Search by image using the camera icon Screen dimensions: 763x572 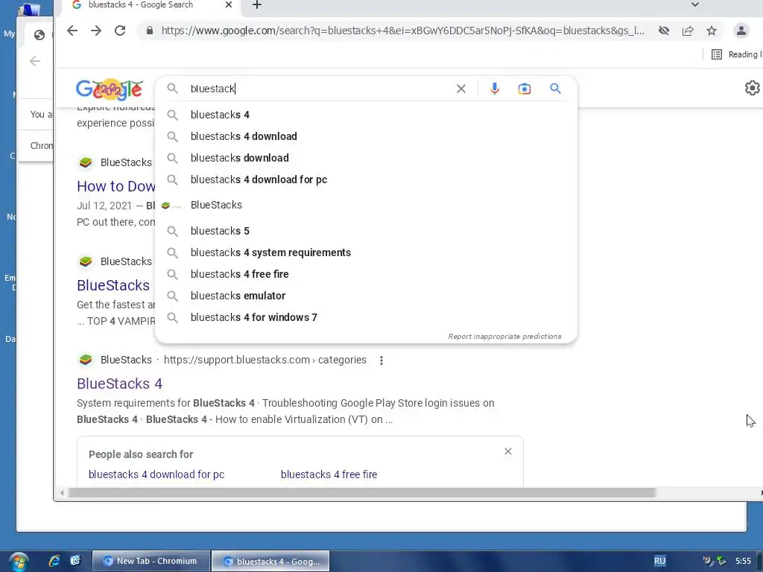click(x=524, y=89)
